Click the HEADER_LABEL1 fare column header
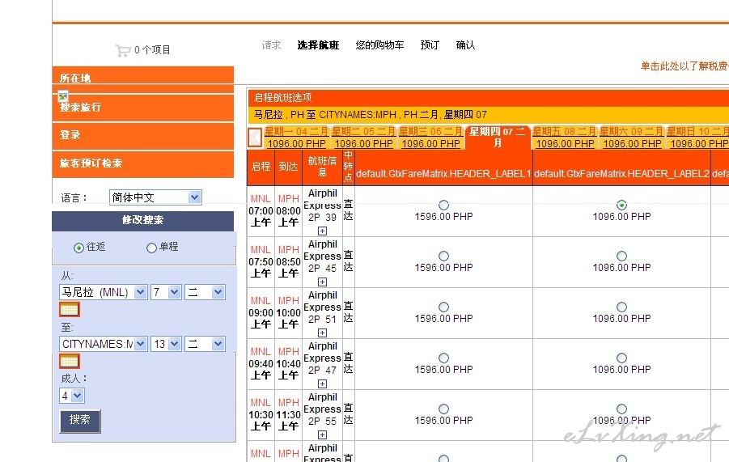729x462 pixels. pos(443,167)
